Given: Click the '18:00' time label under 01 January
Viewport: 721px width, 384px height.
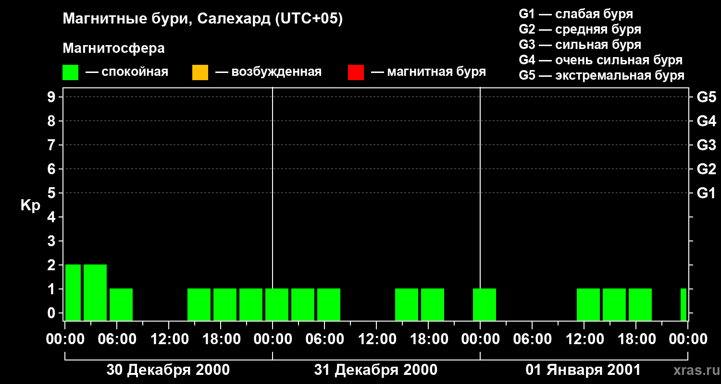Looking at the screenshot, I should 636,339.
